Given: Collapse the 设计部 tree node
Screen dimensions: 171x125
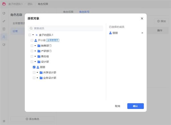Looking at the screenshot, I should (x=35, y=62).
